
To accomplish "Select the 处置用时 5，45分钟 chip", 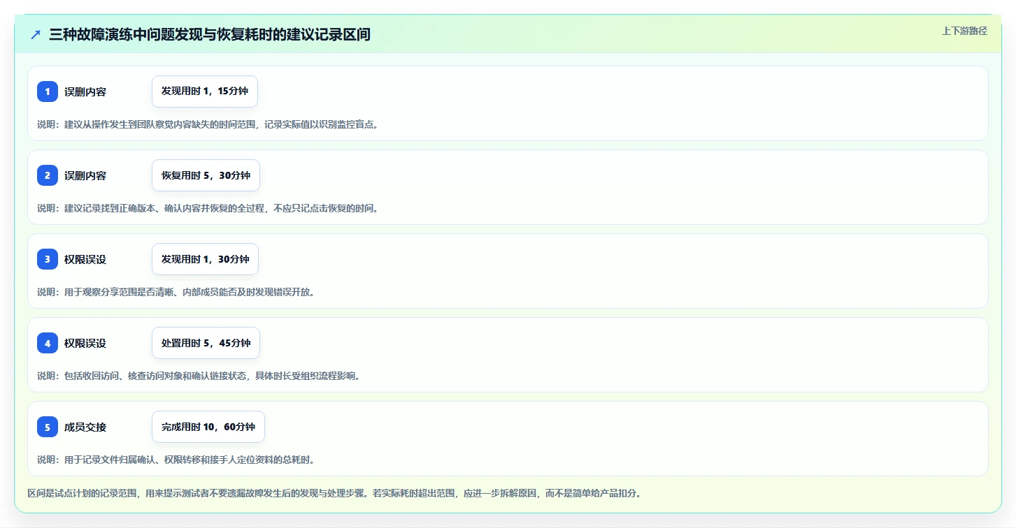I will (x=206, y=343).
